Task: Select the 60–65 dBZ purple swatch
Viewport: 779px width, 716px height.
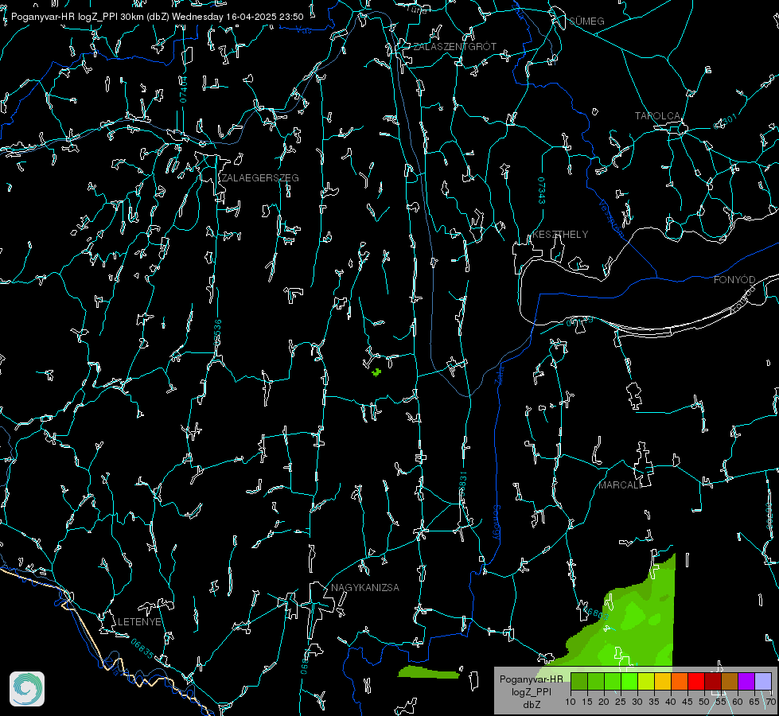Action: click(746, 681)
